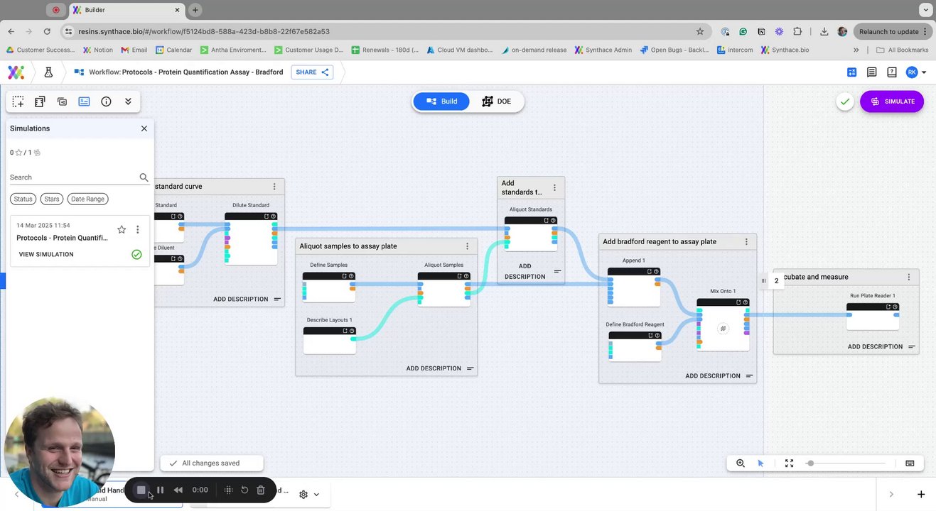The image size is (936, 511).
Task: Reload the browser page
Action: point(47,31)
